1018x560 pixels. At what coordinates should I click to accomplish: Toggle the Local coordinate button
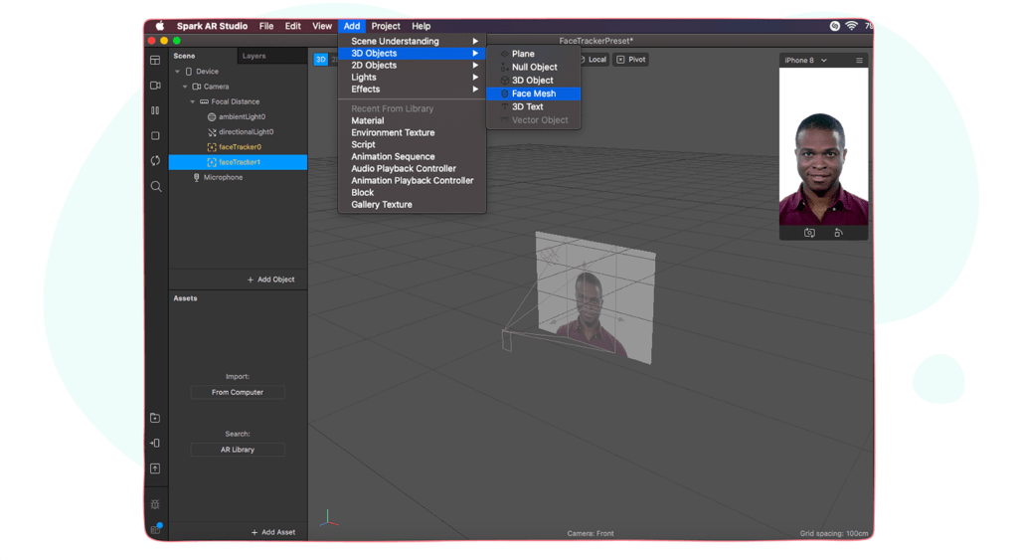(593, 60)
